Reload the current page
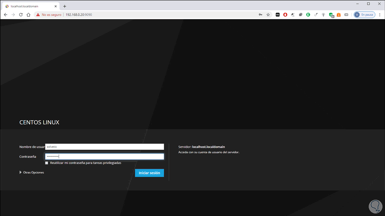The width and height of the screenshot is (385, 216). tap(21, 15)
